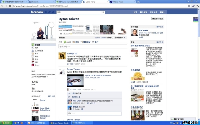The image size is (200, 125).
Task: Expand the wall filter dropdown arrow
Action: click(125, 37)
